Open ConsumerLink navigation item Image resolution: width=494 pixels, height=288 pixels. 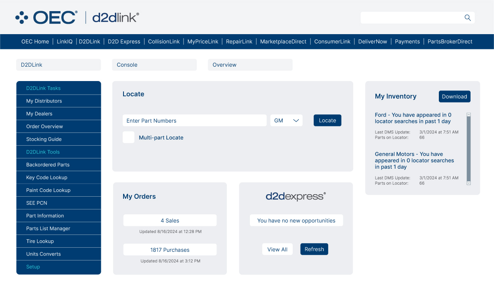tap(332, 42)
